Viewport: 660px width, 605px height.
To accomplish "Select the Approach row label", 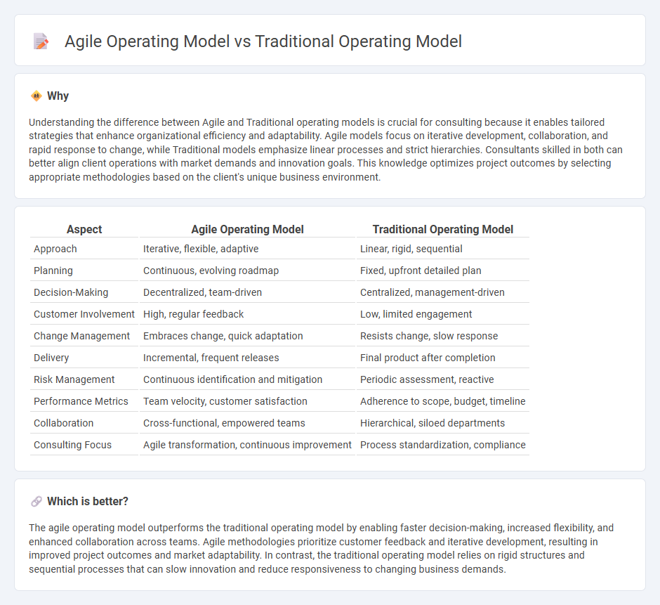I will pos(55,249).
